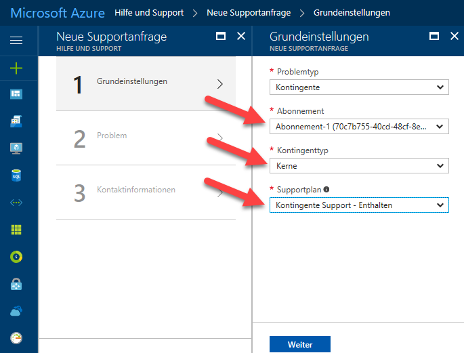Open the Supportplan dropdown
Screen dimensions: 464x353
[x=359, y=205]
